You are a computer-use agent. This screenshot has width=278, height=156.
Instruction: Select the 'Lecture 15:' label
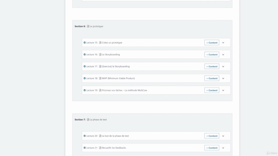[92, 42]
